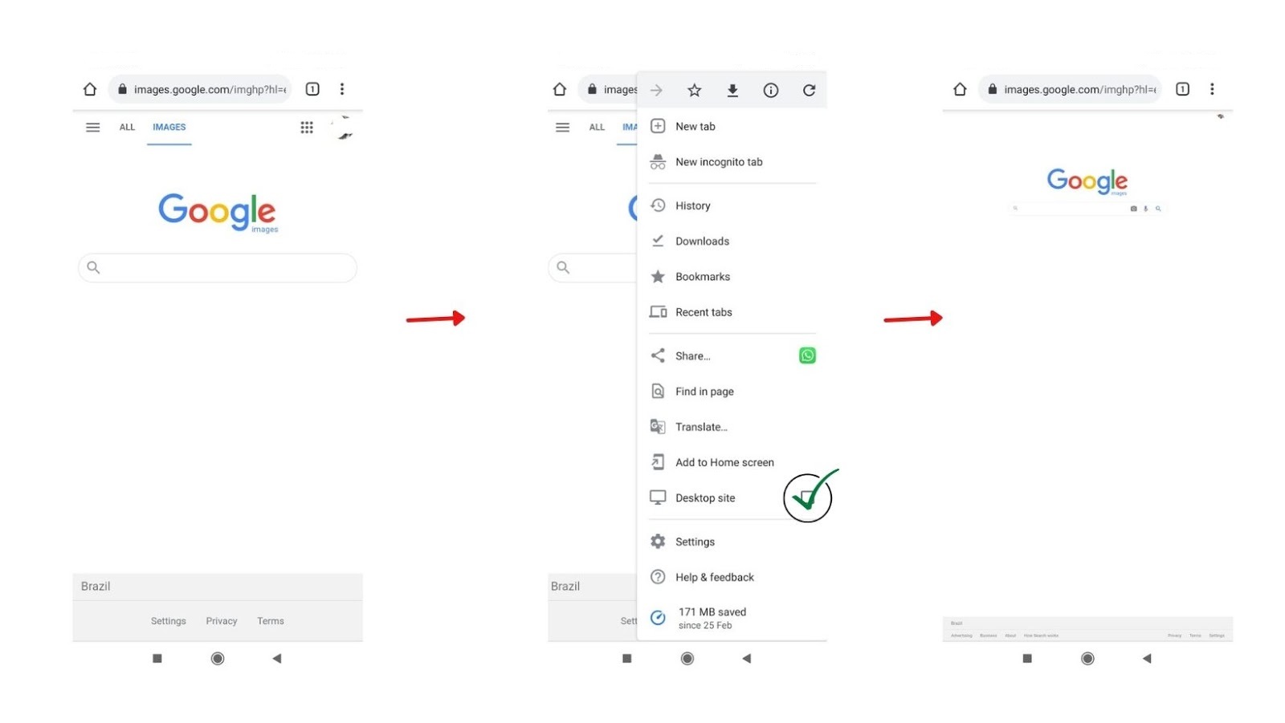This screenshot has width=1285, height=723.
Task: Open hamburger menu on the left Google page
Action: point(93,127)
